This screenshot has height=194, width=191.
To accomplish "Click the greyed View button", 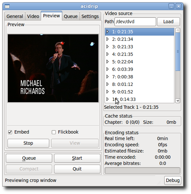I will [75, 143].
